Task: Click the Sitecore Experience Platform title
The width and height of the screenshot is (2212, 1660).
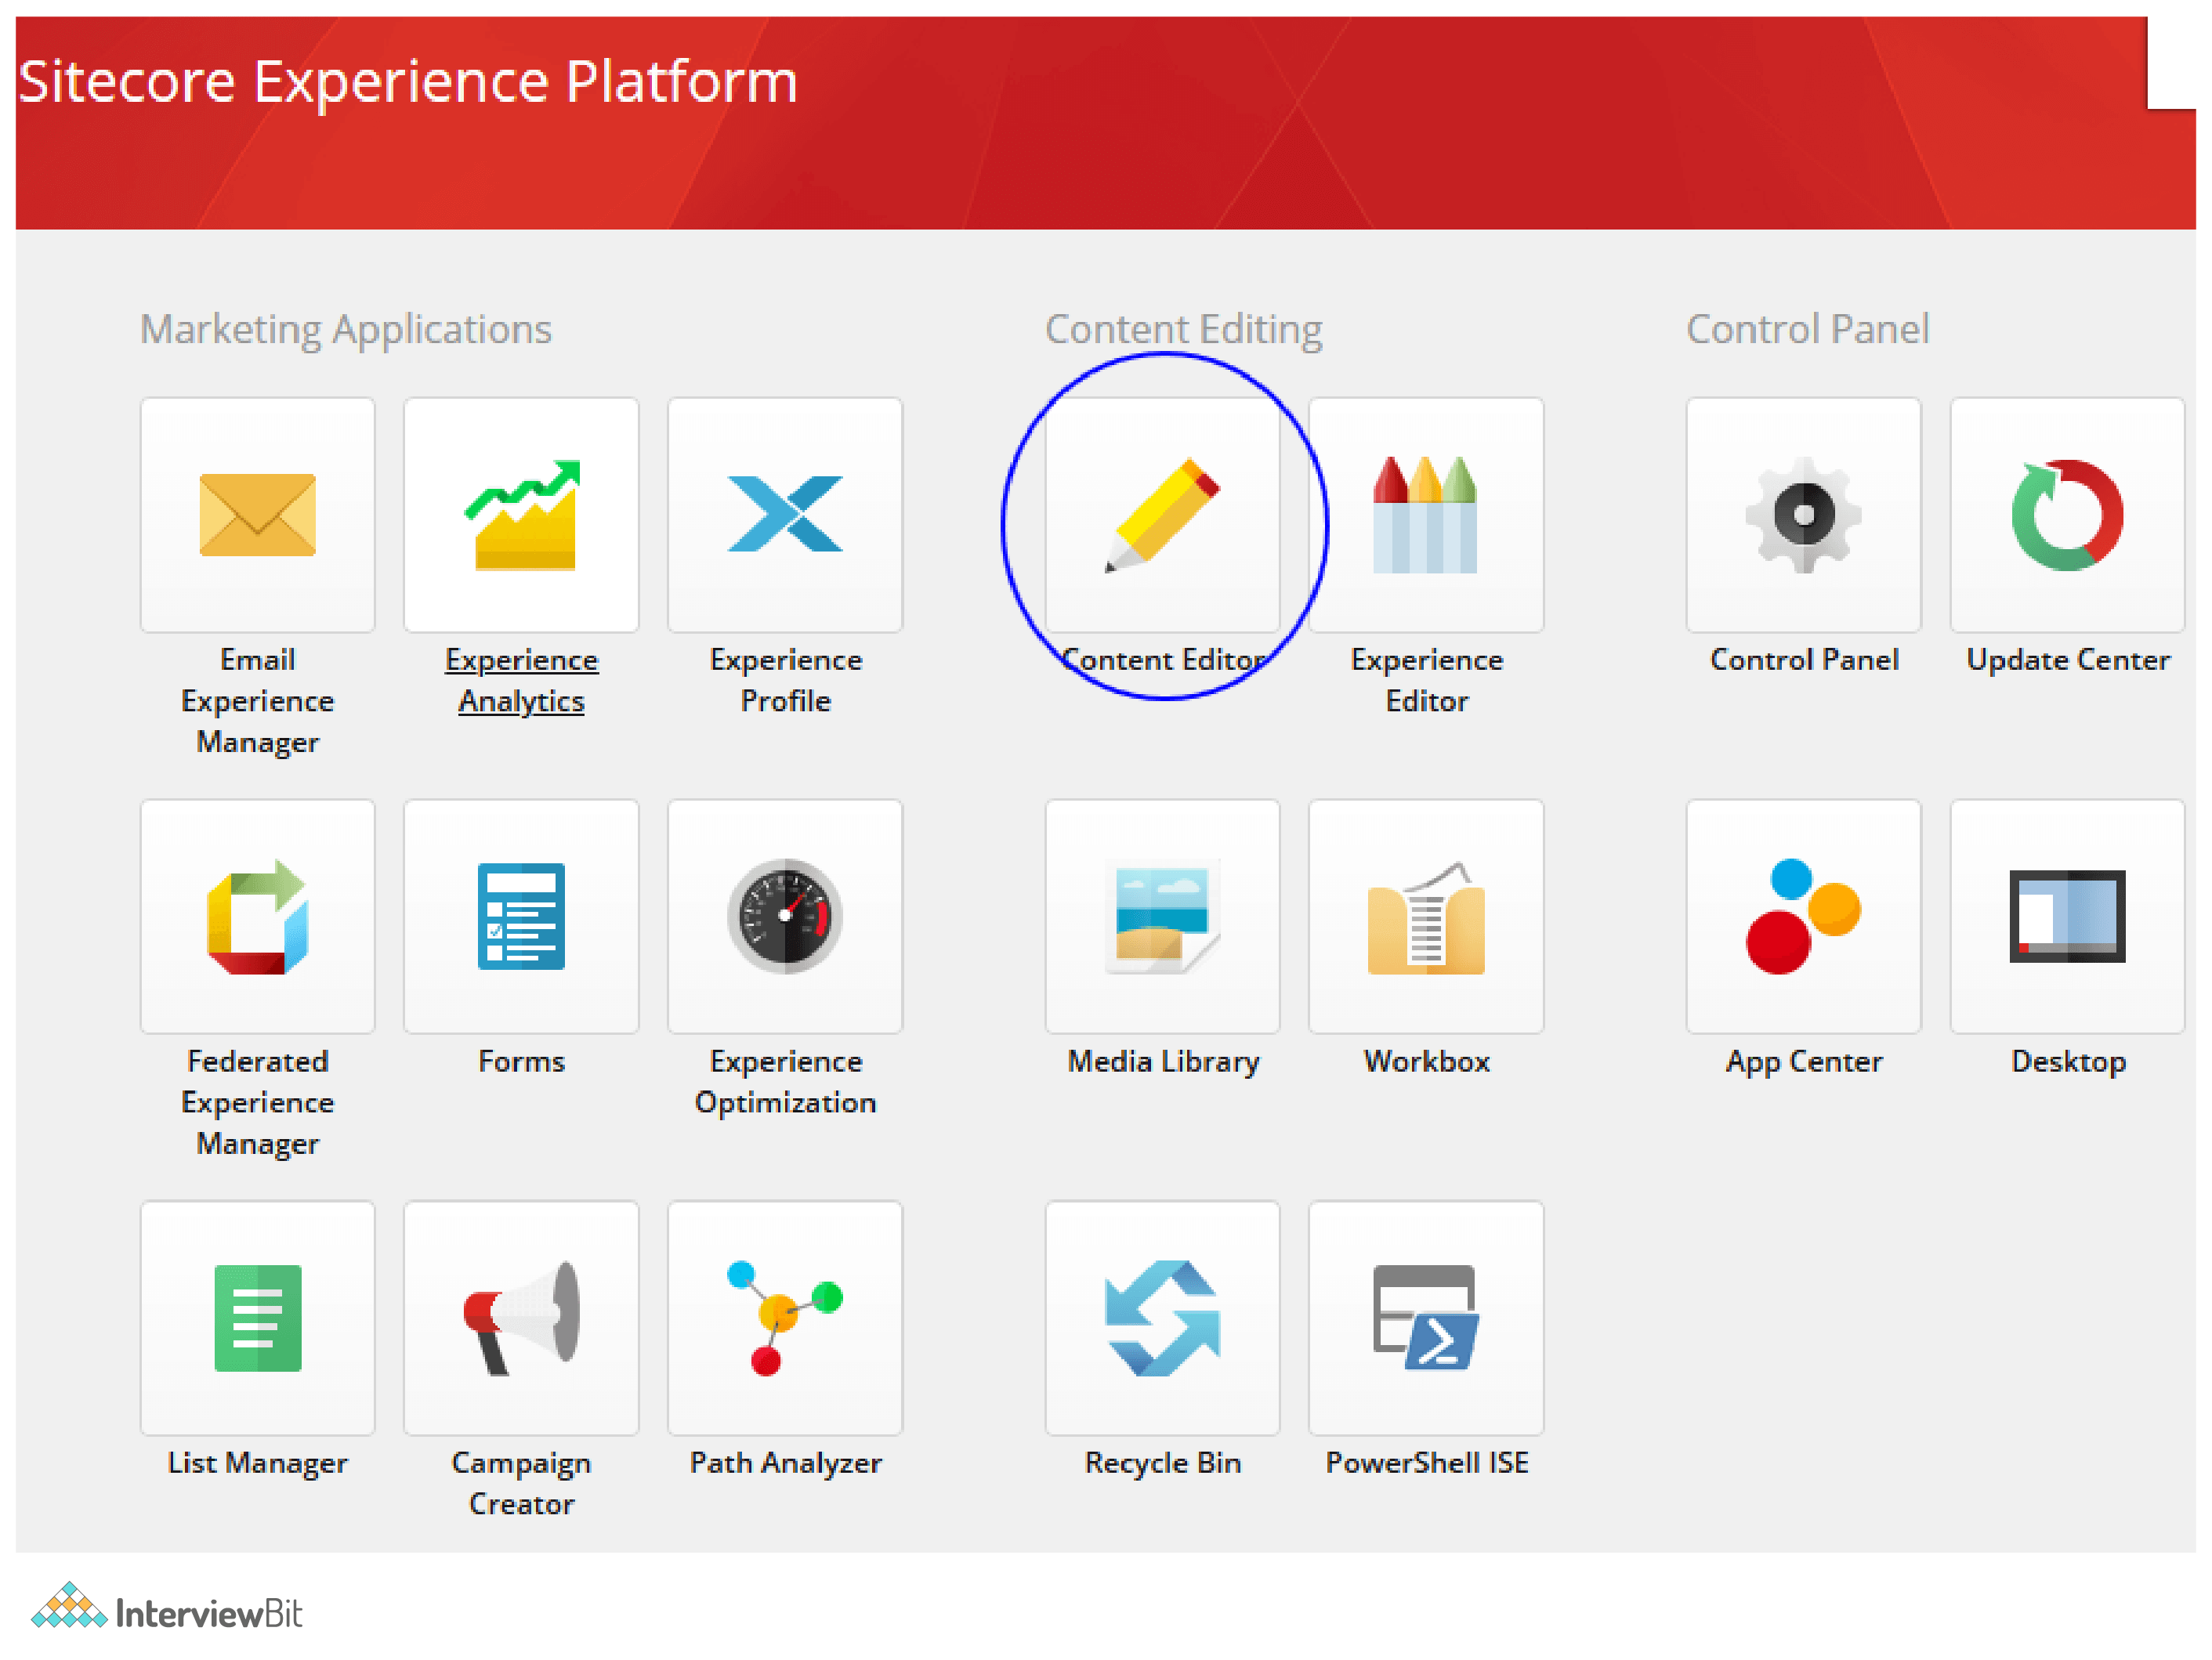Action: coord(408,82)
